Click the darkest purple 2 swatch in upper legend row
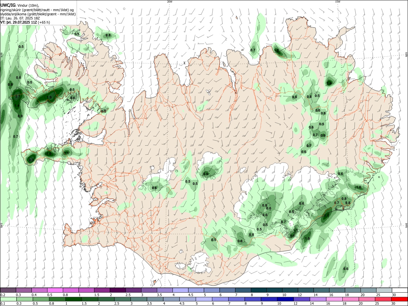Image resolution: width=408 pixels, height=306 pixels. (117, 290)
